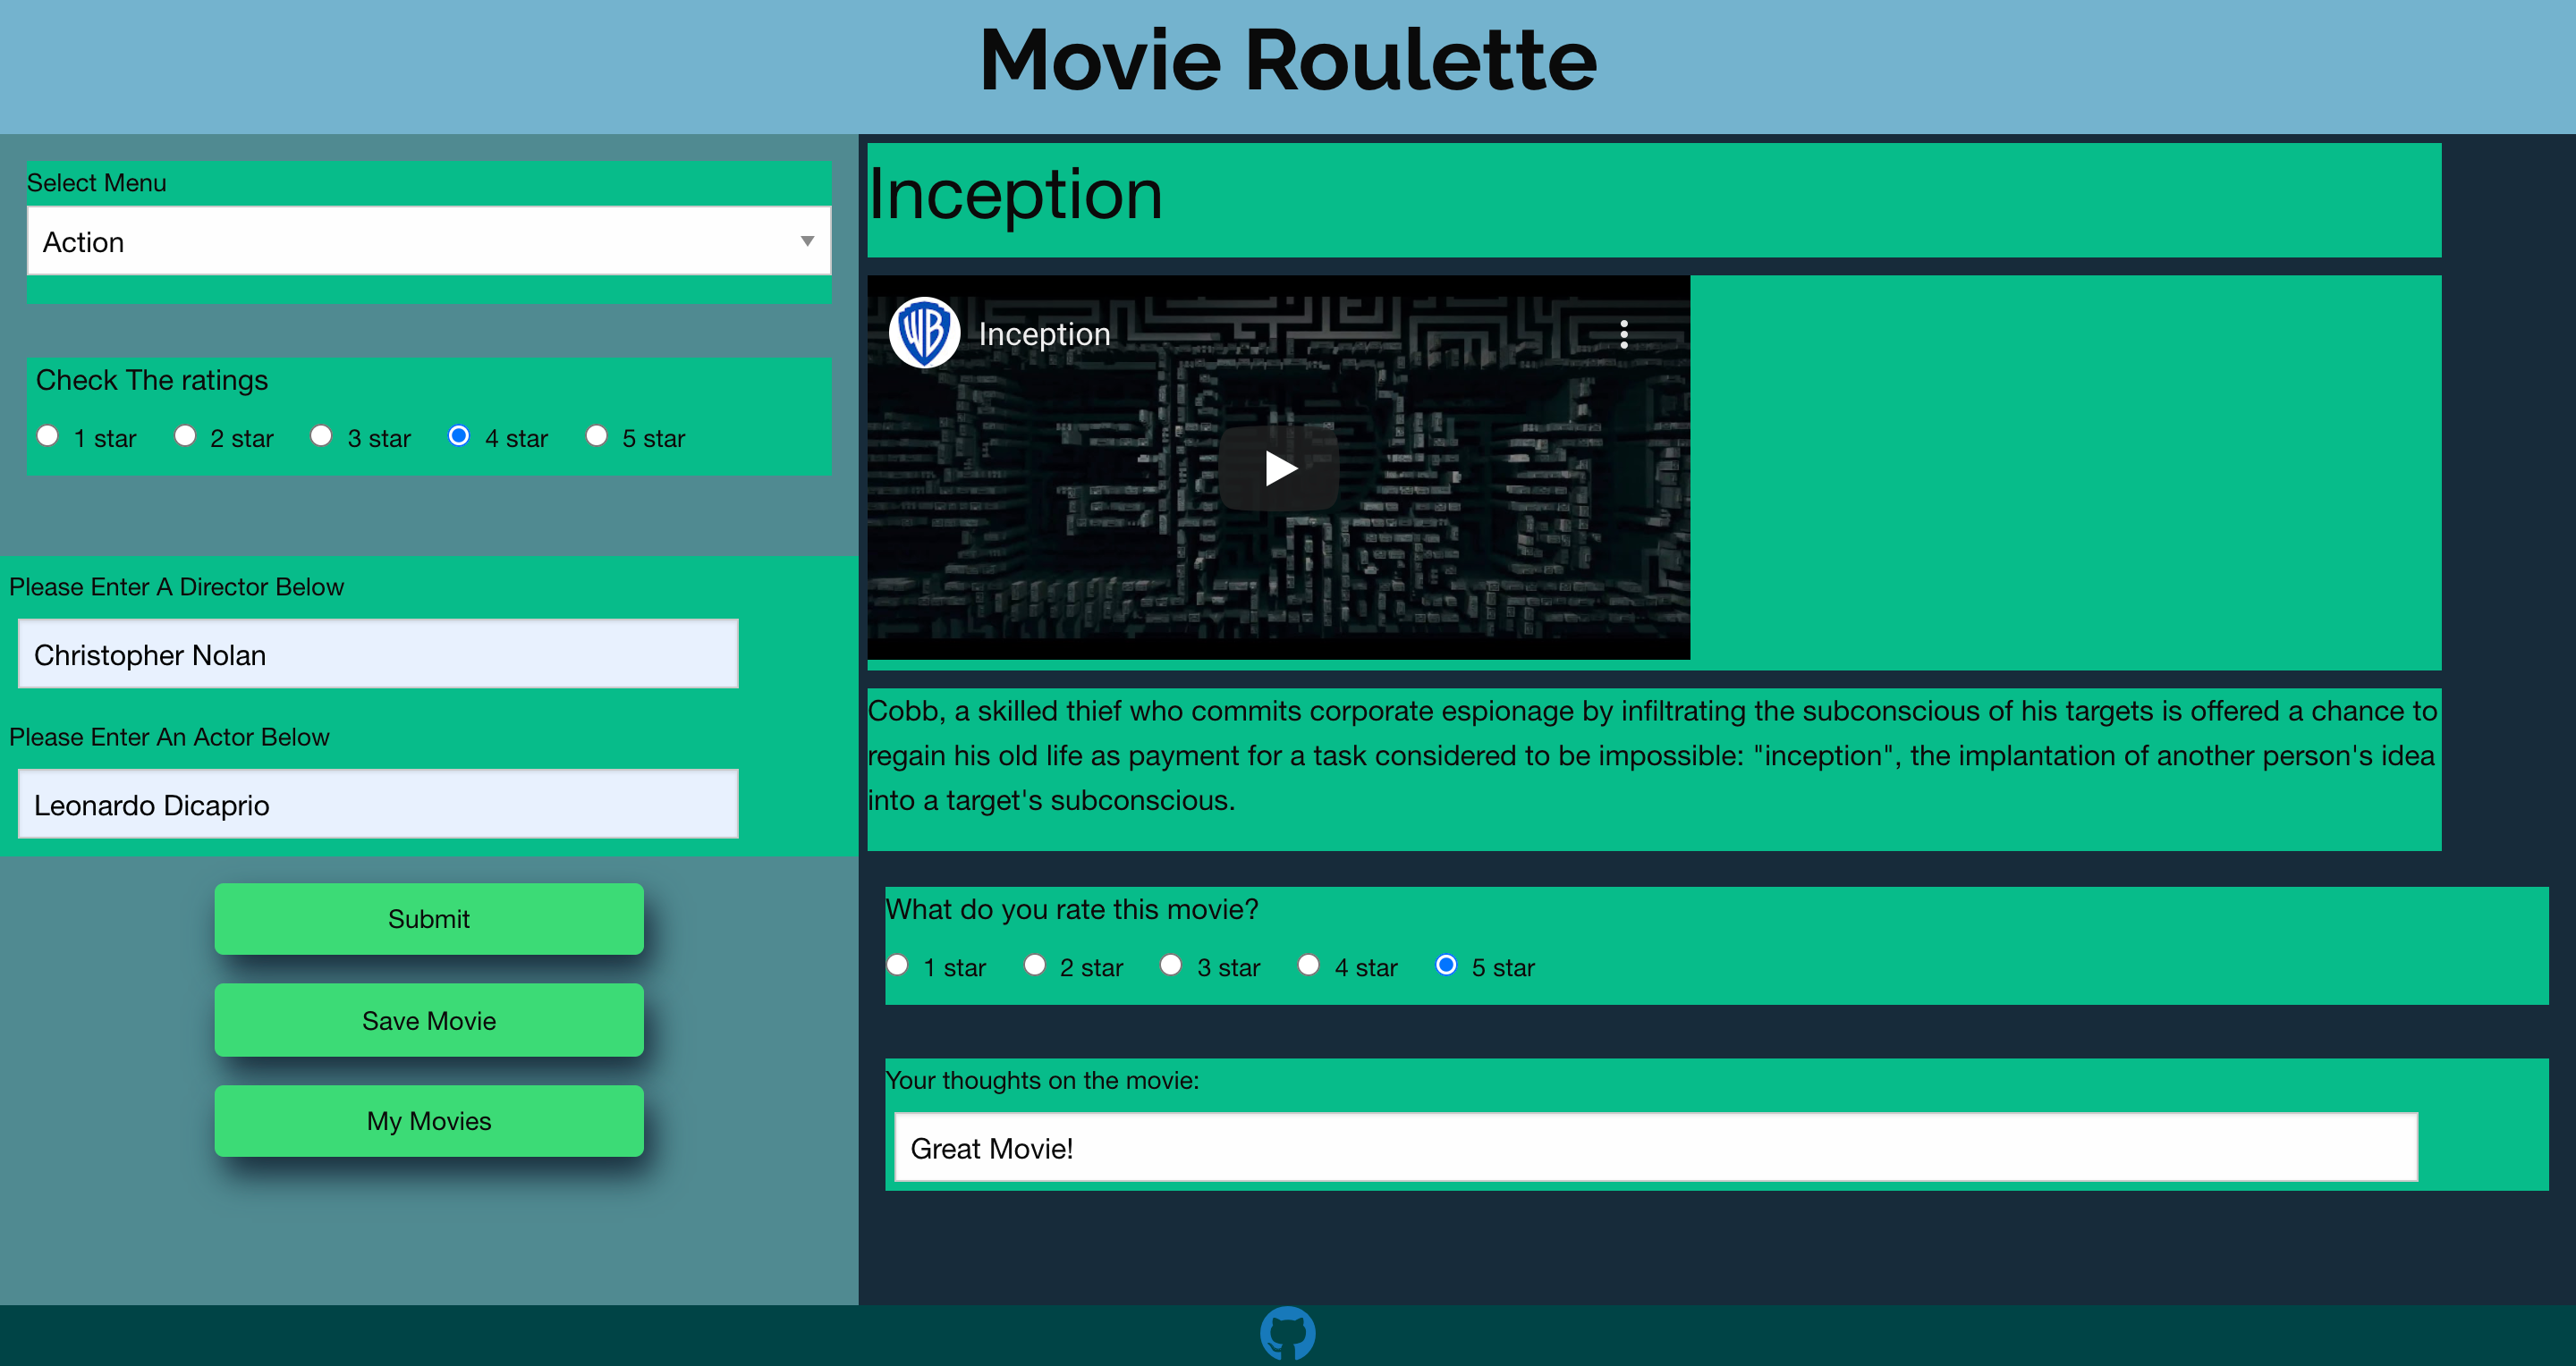Viewport: 2576px width, 1366px height.
Task: Click the Save Movie button
Action: 429,1020
